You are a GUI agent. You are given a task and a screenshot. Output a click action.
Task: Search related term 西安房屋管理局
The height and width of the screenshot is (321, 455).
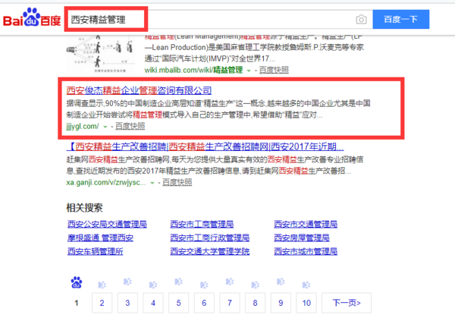302,238
